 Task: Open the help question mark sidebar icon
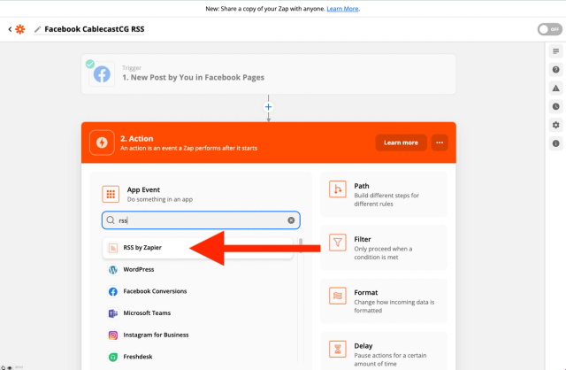(556, 70)
